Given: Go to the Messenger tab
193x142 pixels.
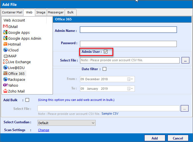Looking at the screenshot, I should pos(56,12).
